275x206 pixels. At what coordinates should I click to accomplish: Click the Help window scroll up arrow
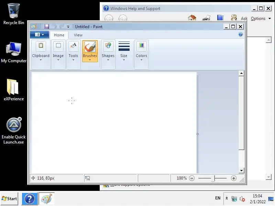tap(268, 40)
